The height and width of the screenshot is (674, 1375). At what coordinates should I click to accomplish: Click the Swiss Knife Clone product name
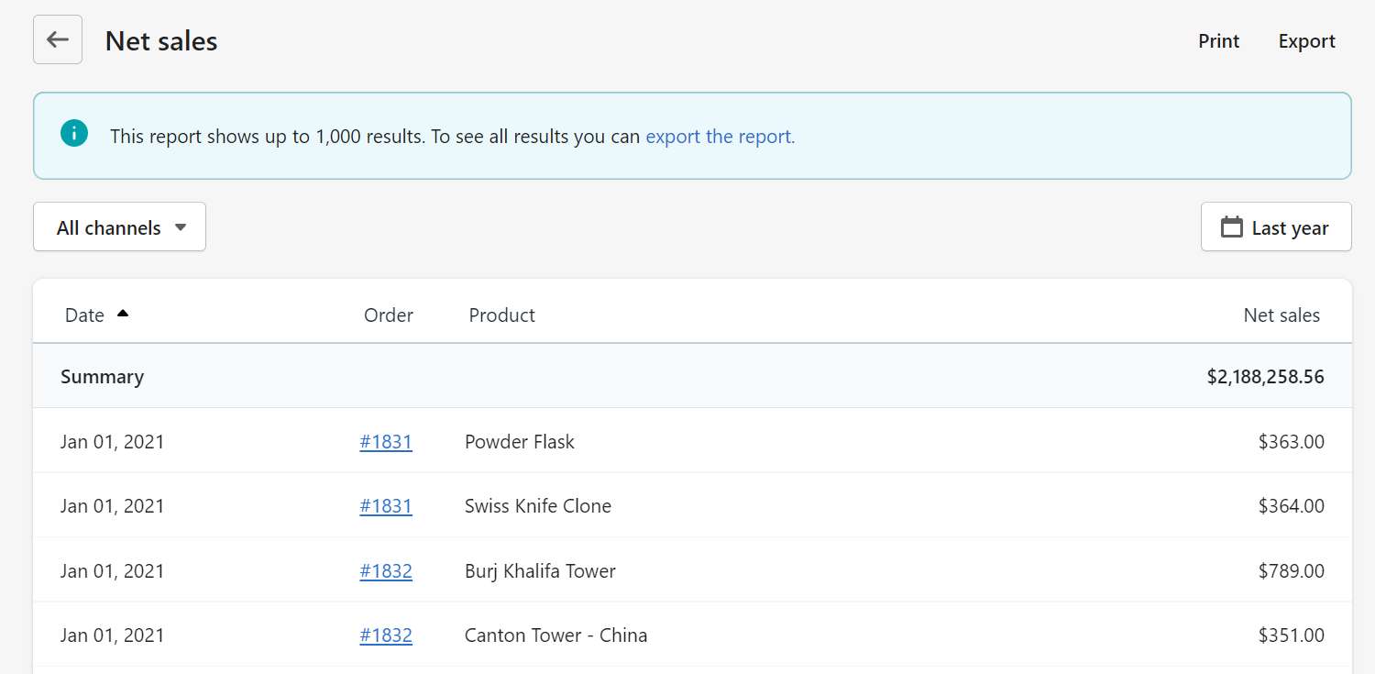pos(538,506)
